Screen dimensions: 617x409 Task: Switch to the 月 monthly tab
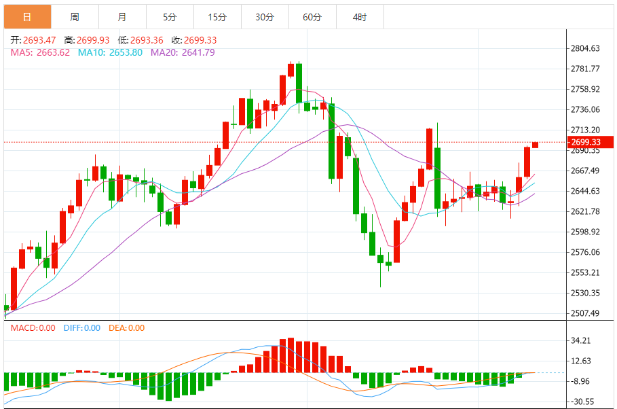(122, 17)
